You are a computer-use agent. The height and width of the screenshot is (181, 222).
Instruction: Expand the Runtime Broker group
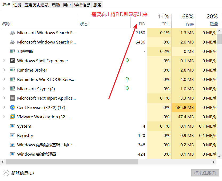(x=4, y=70)
